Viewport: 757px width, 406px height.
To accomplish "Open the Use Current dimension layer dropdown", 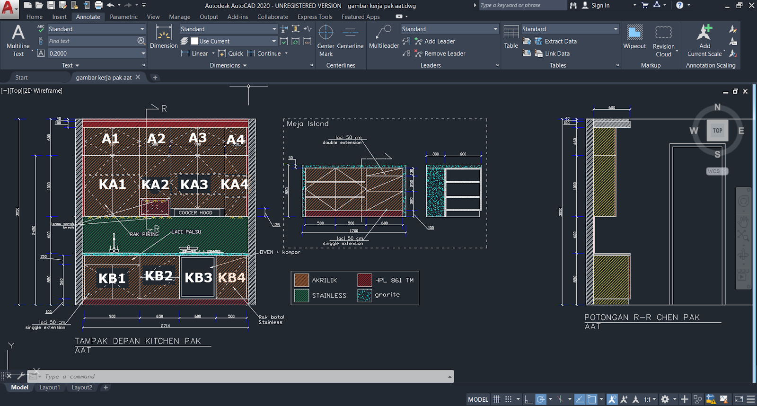I will (x=234, y=41).
